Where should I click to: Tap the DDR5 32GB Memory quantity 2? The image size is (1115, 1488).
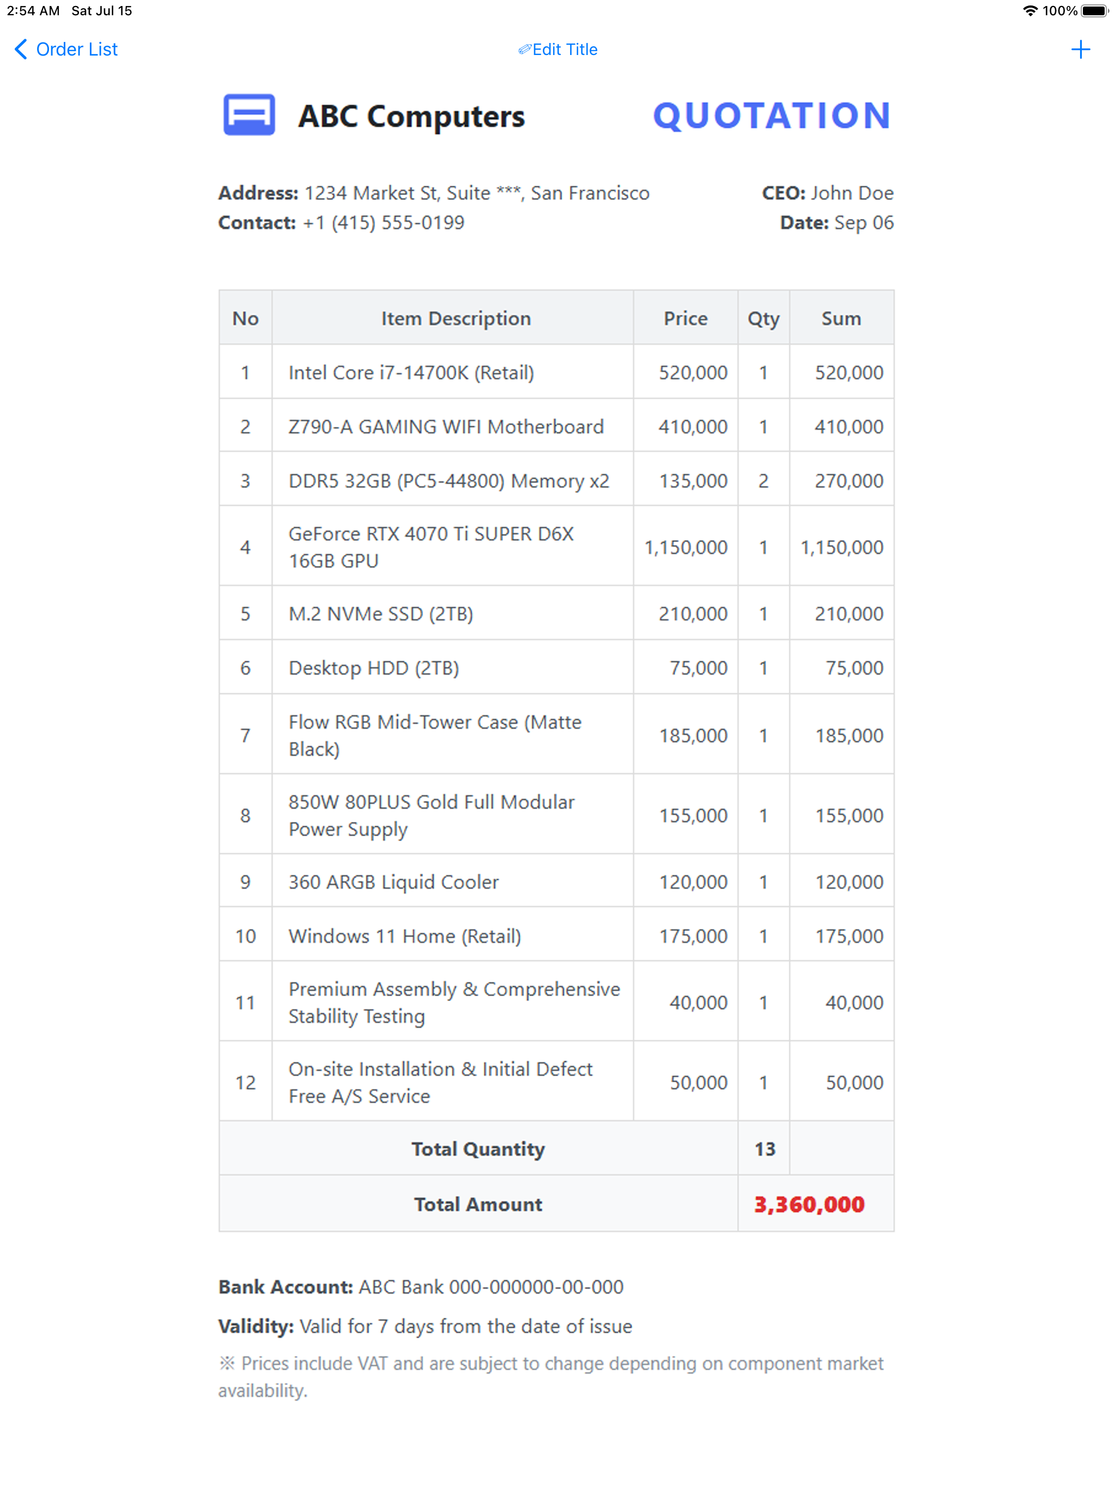(x=763, y=481)
